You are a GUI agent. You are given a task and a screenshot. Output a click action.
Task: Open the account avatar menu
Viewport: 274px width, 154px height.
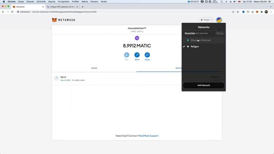[219, 20]
